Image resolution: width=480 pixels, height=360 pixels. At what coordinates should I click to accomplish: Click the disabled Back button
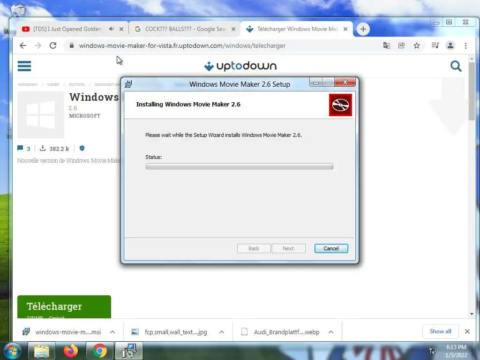point(254,248)
